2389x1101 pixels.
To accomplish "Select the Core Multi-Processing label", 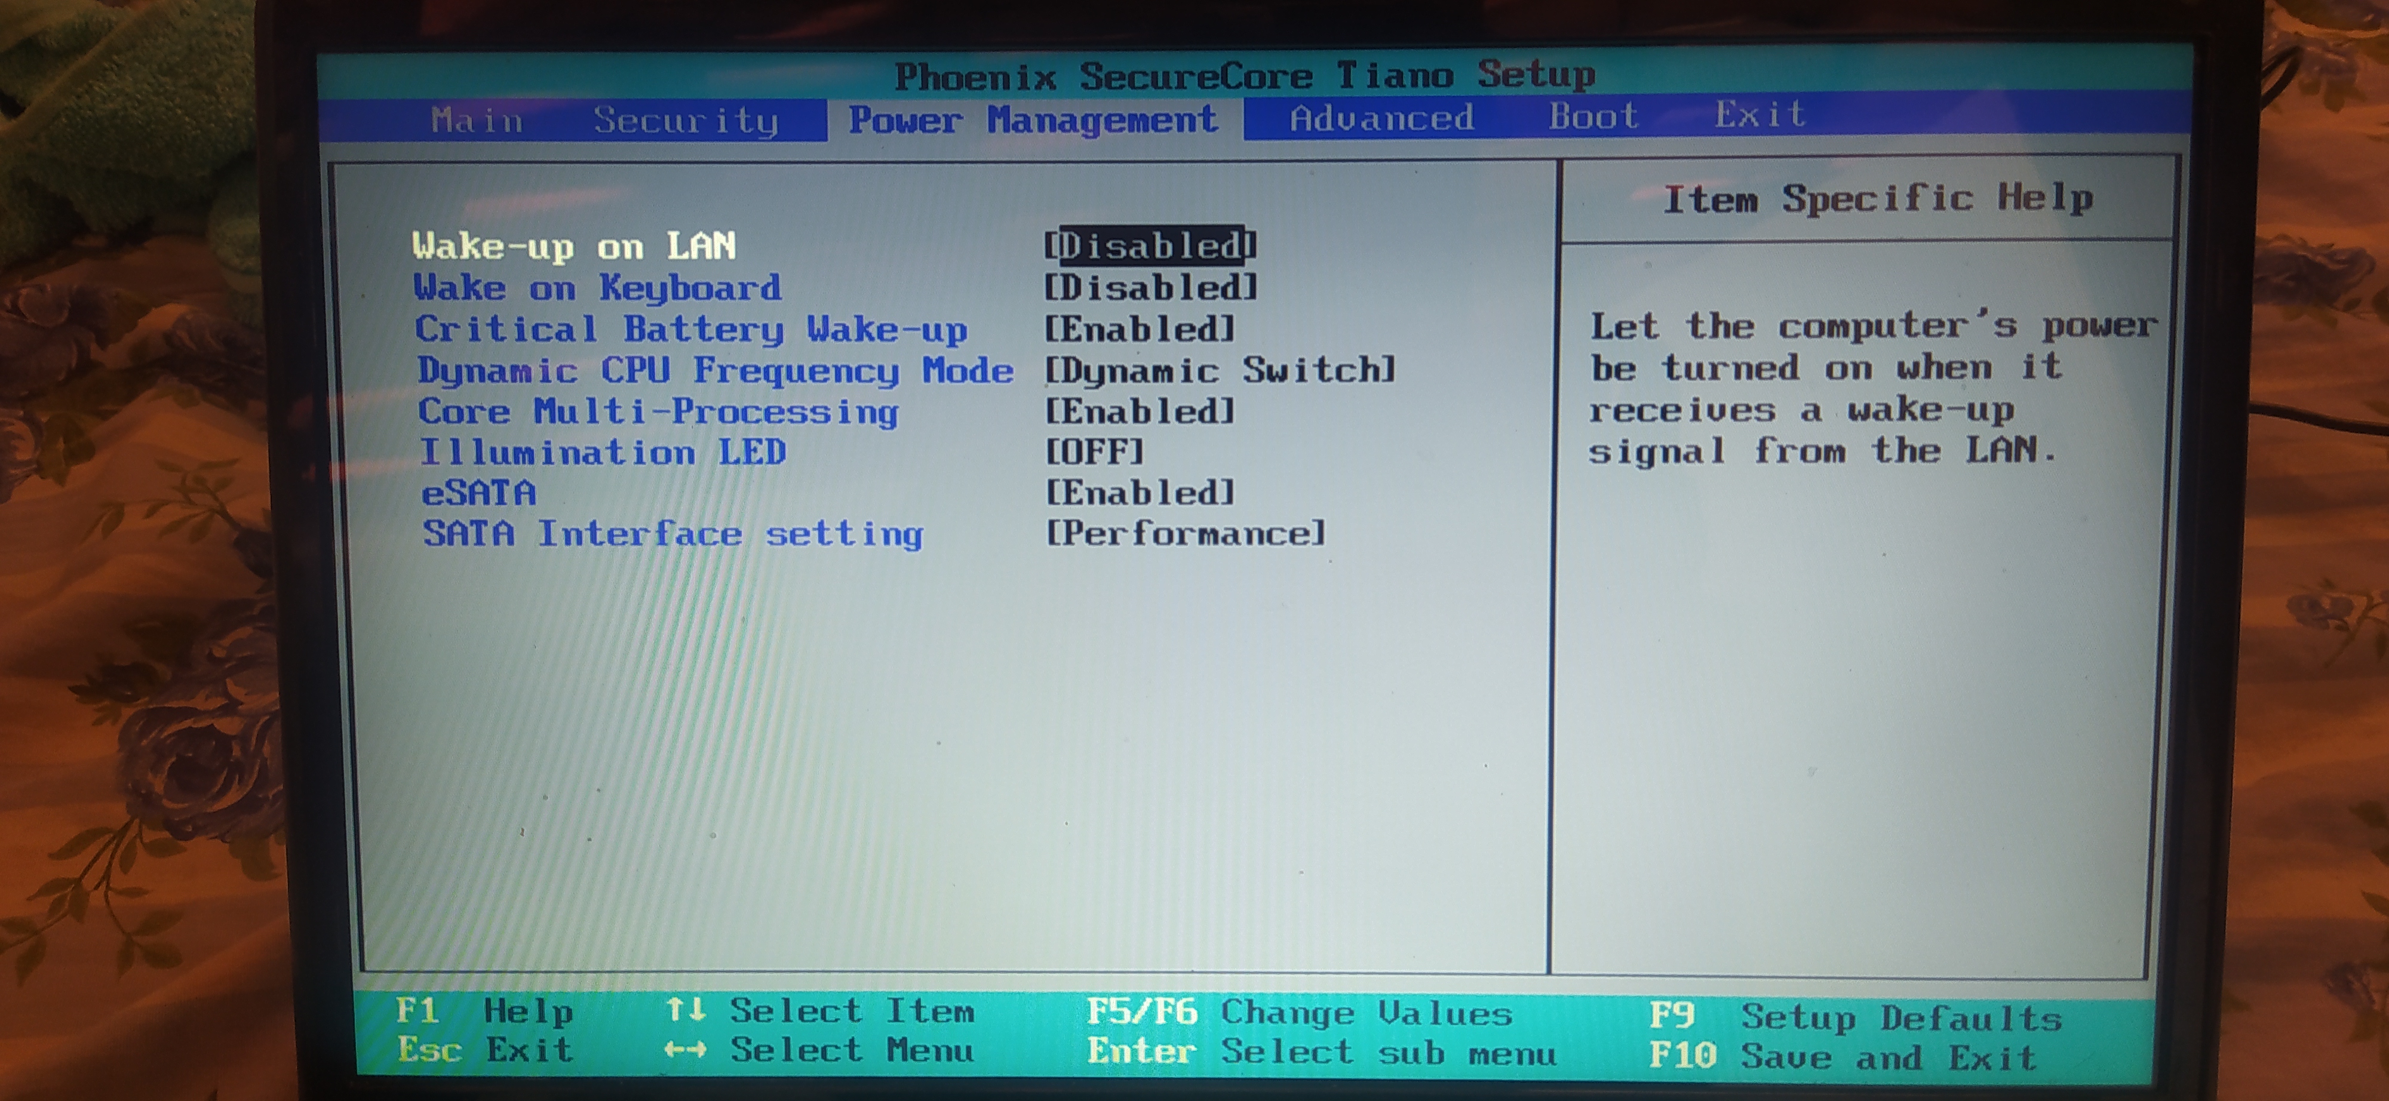I will [x=658, y=413].
